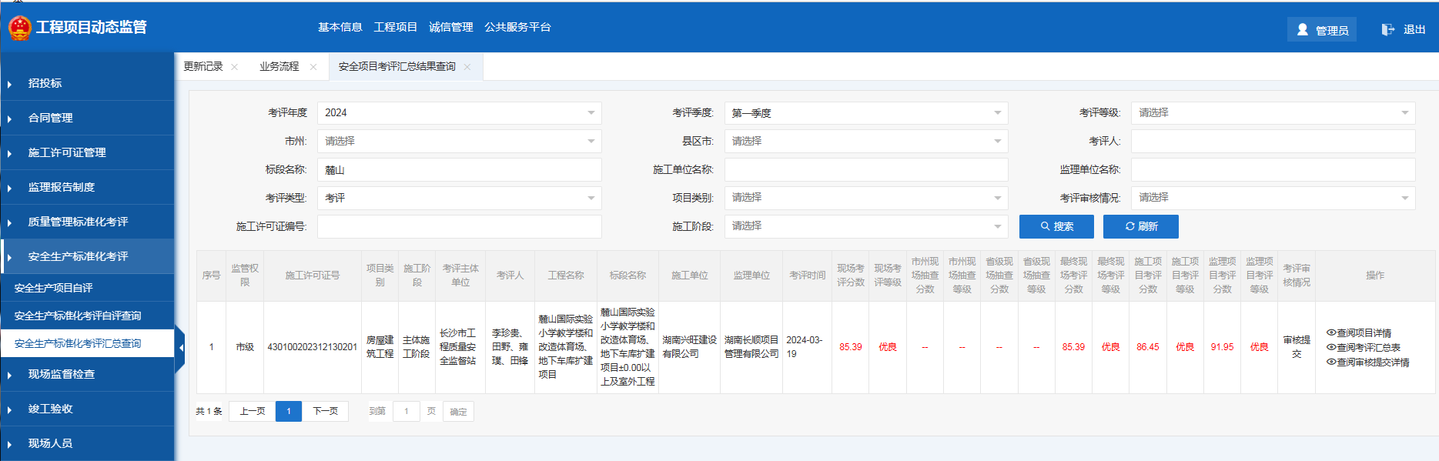Collapse the sidebar using the arrow handle
The width and height of the screenshot is (1439, 461).
(181, 349)
